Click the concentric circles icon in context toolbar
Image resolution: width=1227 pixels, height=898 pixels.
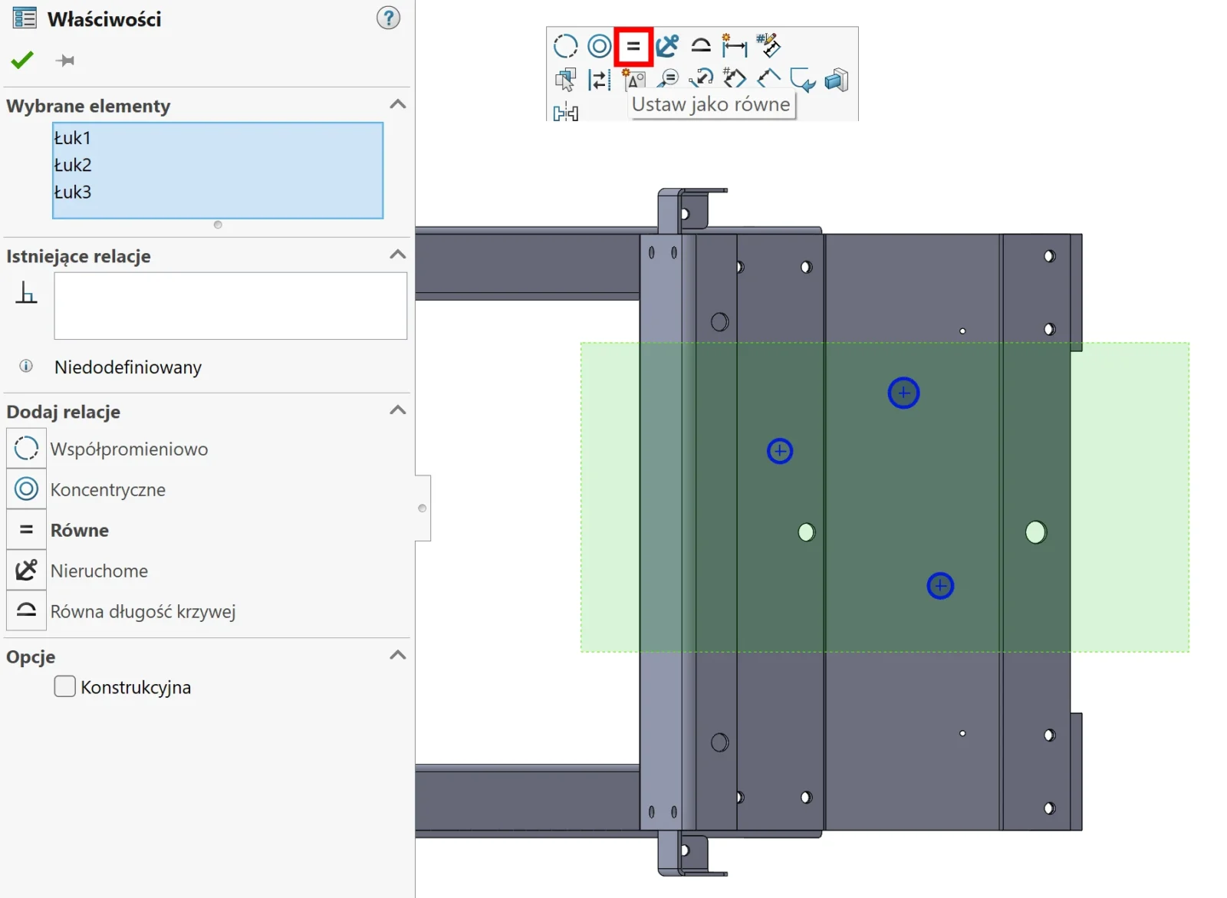coord(599,46)
